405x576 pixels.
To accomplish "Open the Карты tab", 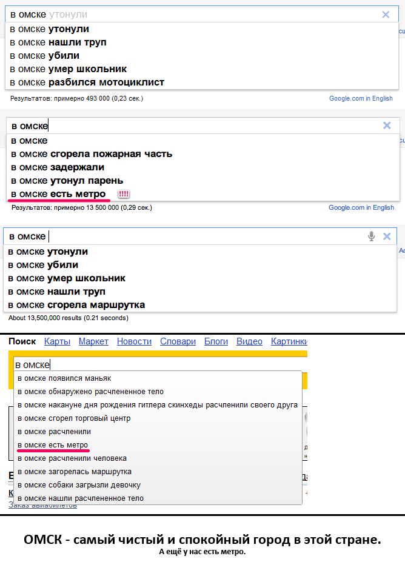I will point(57,341).
